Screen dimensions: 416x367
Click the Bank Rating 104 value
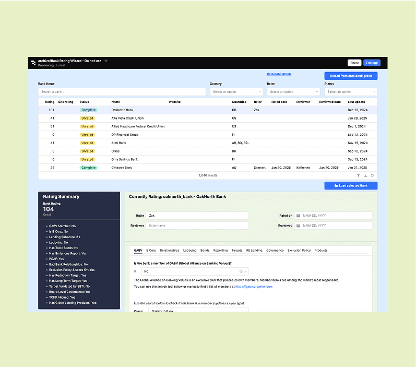[49, 209]
